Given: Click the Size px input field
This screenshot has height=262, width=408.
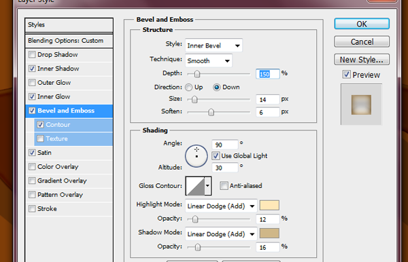Looking at the screenshot, I should 267,100.
